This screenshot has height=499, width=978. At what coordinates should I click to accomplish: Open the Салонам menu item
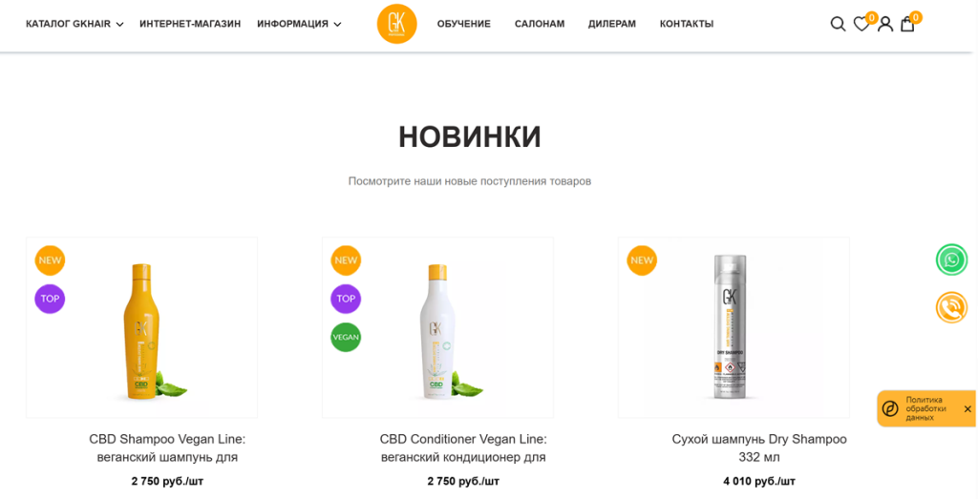click(540, 24)
